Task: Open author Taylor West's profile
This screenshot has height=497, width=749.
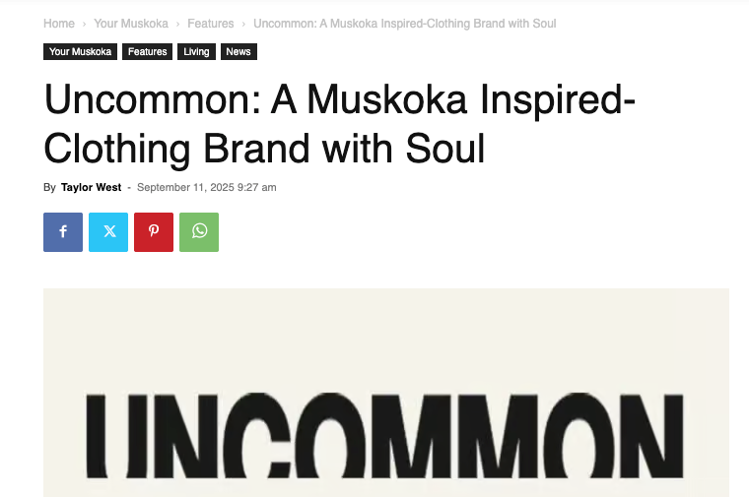Action: 91,187
